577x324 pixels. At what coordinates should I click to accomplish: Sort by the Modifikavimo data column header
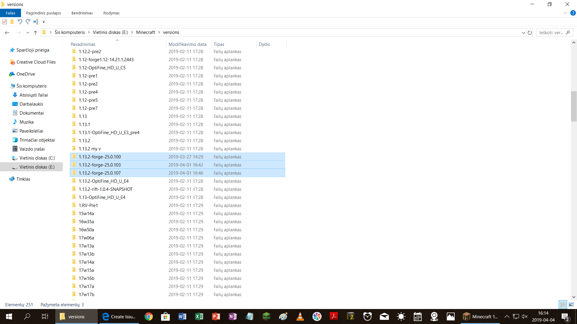click(187, 44)
